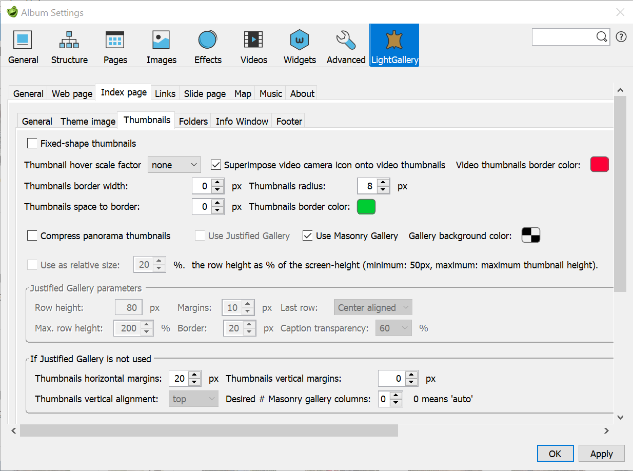The width and height of the screenshot is (633, 471).
Task: Increase Thumbnails radius with up arrow
Action: 382,183
